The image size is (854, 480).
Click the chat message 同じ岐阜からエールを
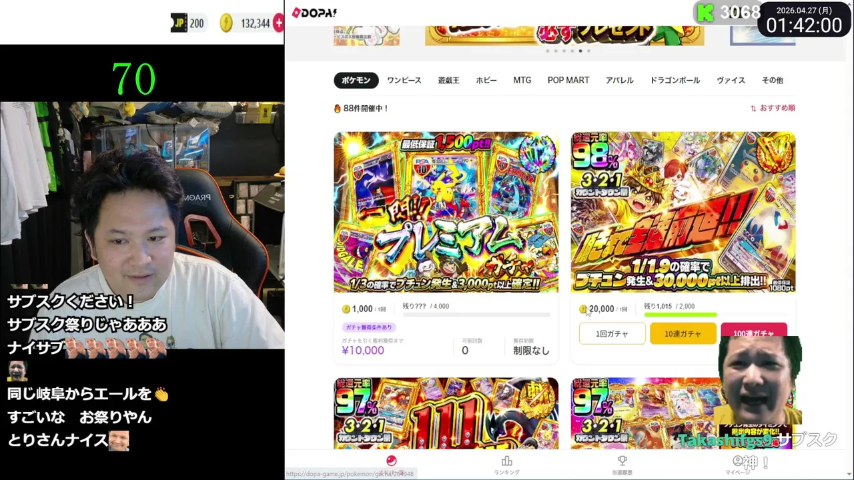(87, 394)
